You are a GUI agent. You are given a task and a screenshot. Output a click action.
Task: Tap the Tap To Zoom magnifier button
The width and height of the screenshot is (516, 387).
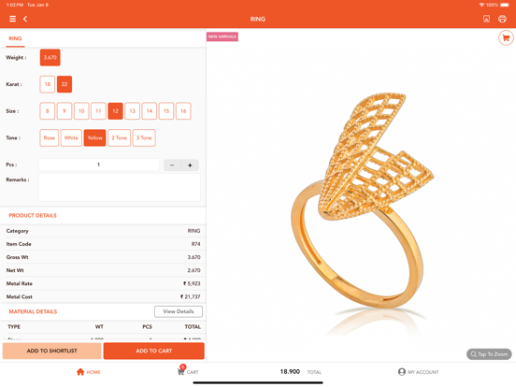click(489, 354)
